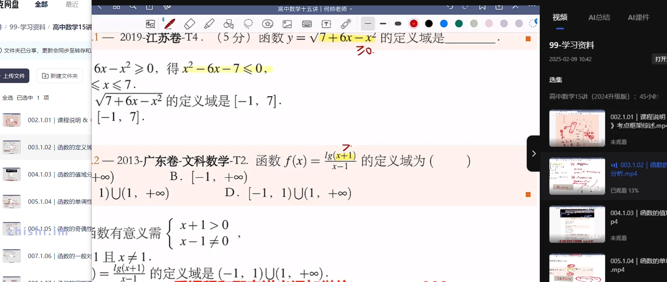Open the 最近 tab in cloud disk
Viewport: 667px width, 282px height.
coord(72,4)
